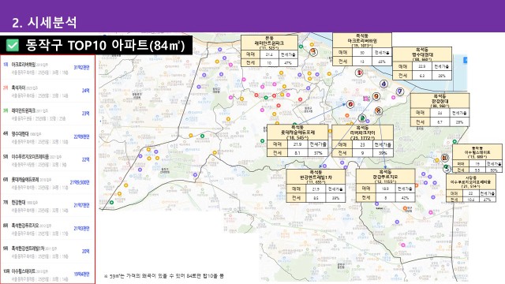Click the 흑석동 리버파크자이 info box header
Screen dimensions: 505x284
click(362, 133)
